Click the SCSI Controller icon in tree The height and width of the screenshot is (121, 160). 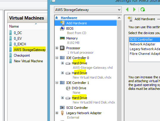click(x=62, y=108)
